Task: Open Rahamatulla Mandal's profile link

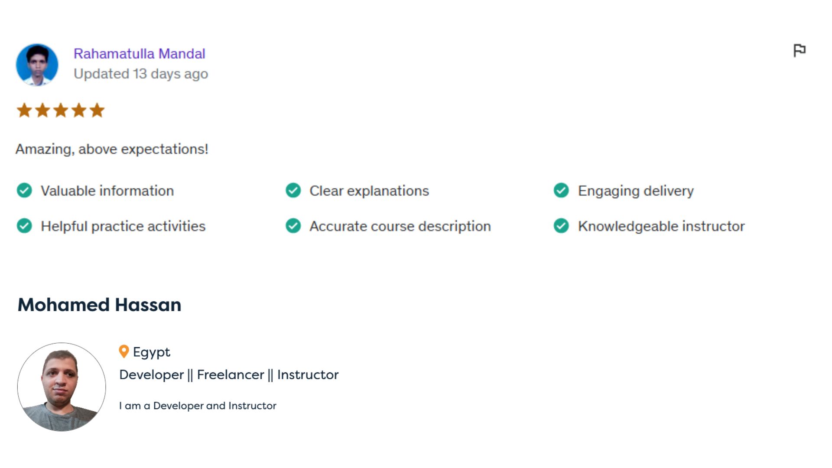Action: coord(139,54)
